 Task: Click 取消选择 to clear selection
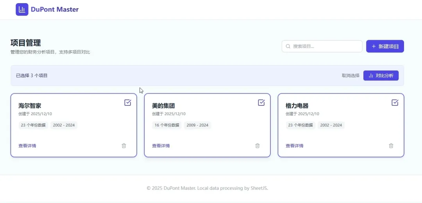[350, 76]
